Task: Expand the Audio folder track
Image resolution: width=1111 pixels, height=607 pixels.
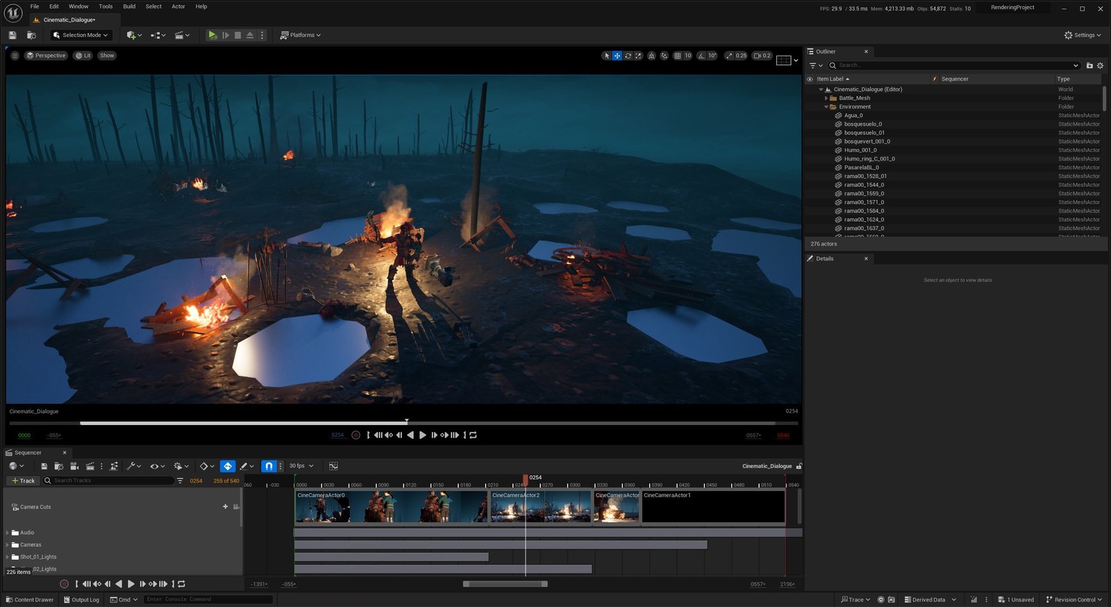Action: click(x=8, y=533)
